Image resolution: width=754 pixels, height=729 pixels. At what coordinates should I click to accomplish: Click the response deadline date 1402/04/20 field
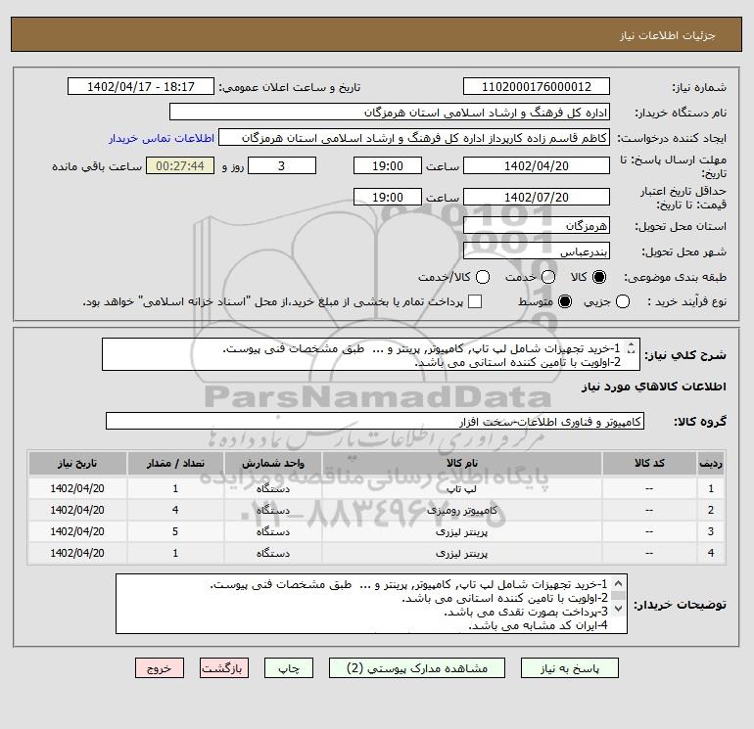point(537,166)
